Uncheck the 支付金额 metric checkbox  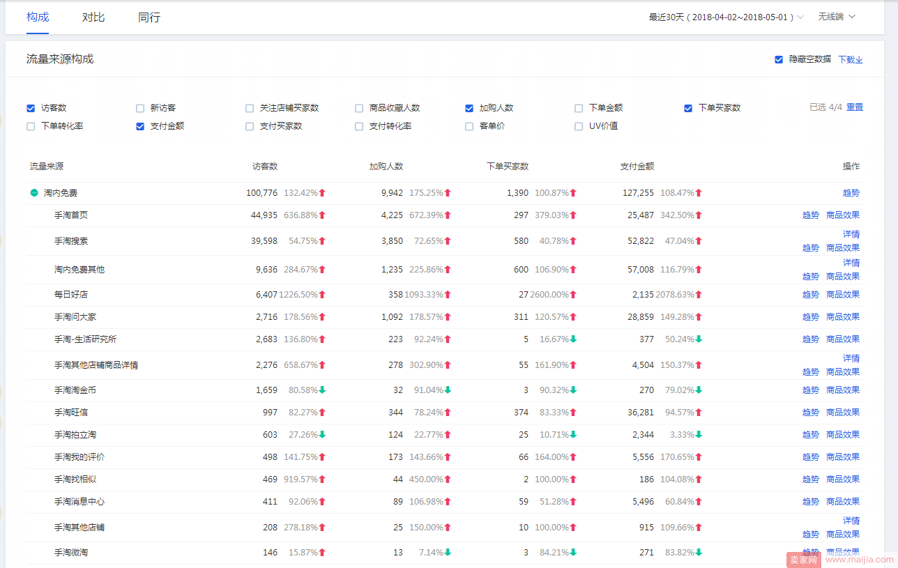[x=140, y=126]
